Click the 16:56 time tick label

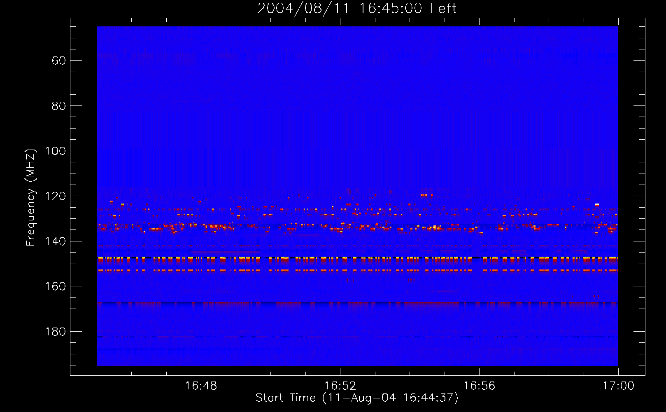click(x=479, y=386)
